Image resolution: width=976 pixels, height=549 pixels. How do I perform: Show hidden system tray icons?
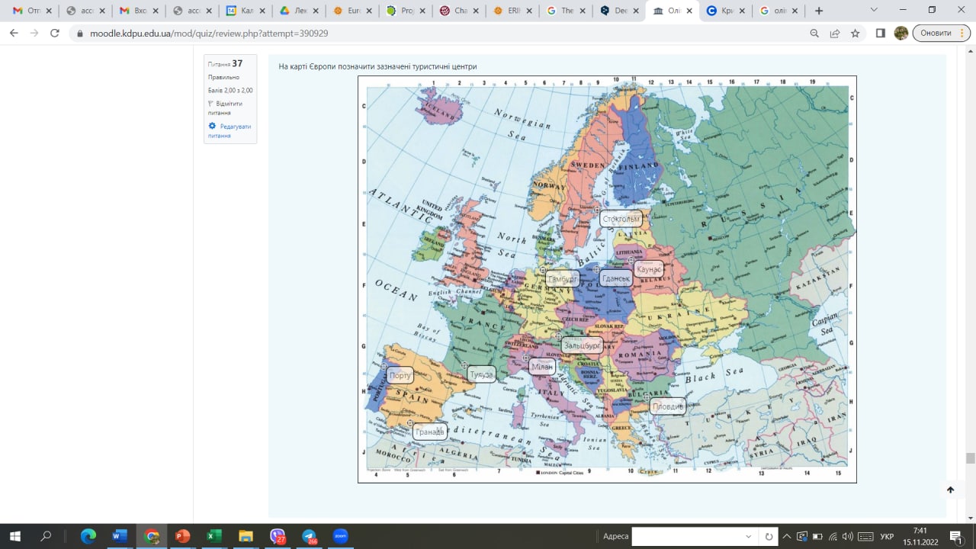coord(787,536)
